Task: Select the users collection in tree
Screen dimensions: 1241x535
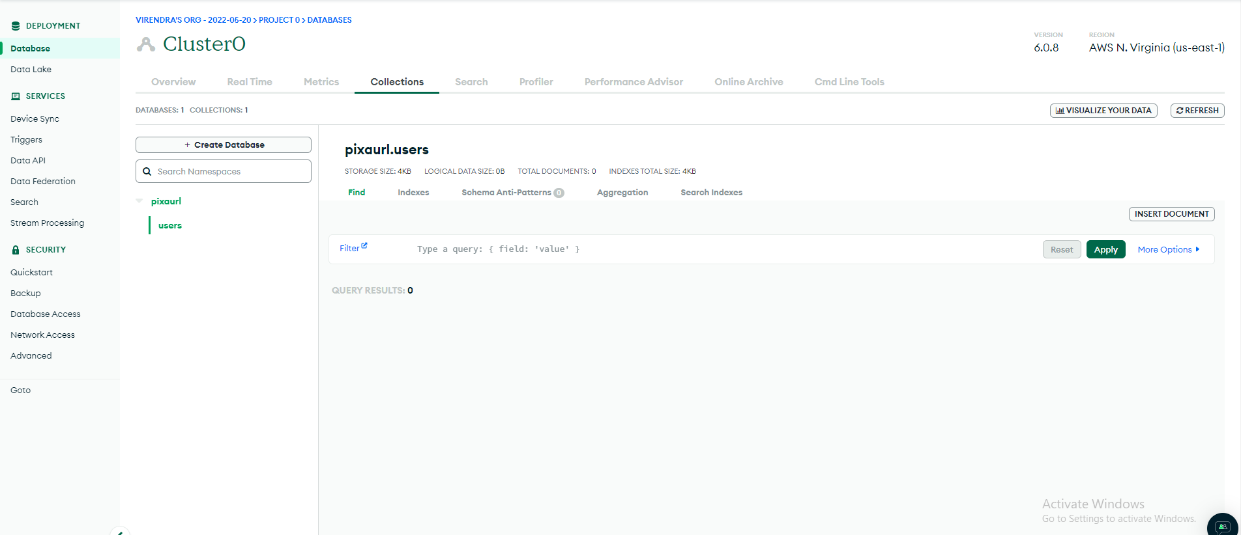Action: 170,226
